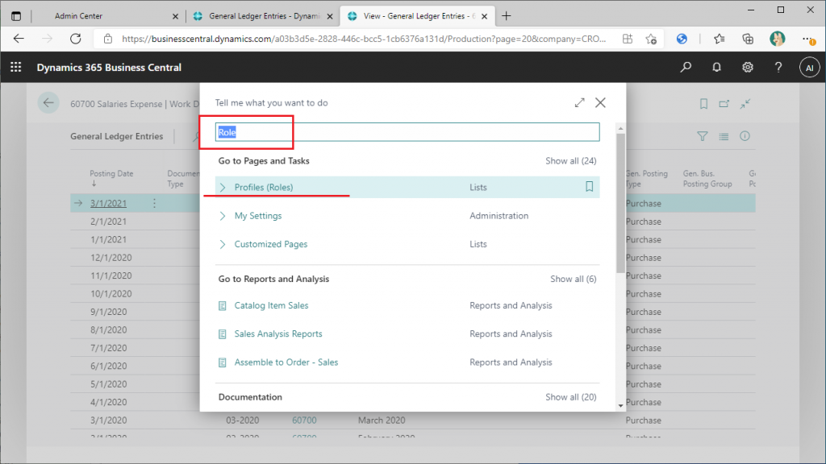Open the notifications bell
The height and width of the screenshot is (464, 826).
coord(716,68)
